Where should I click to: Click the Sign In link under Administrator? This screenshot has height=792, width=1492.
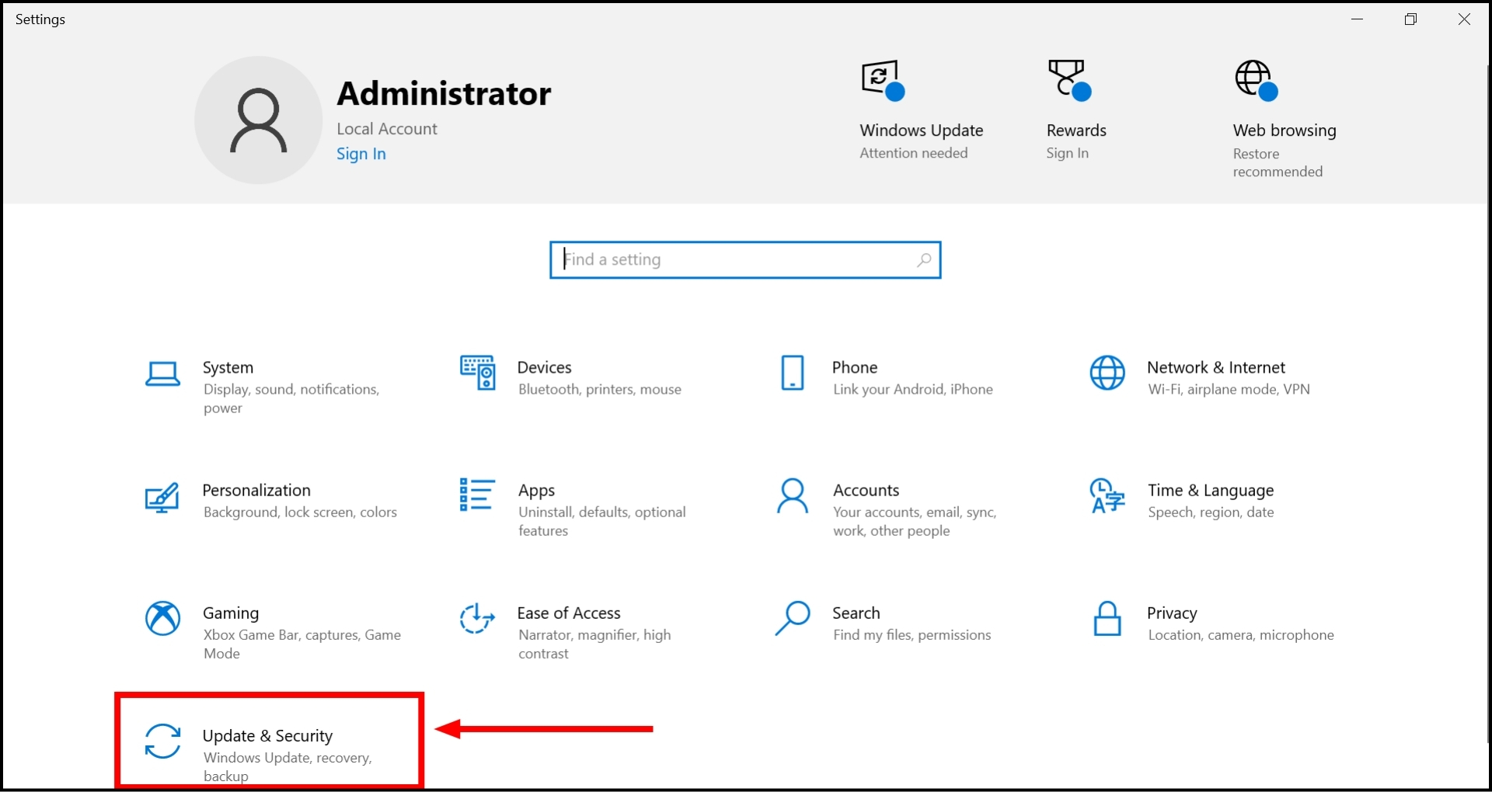pyautogui.click(x=361, y=154)
